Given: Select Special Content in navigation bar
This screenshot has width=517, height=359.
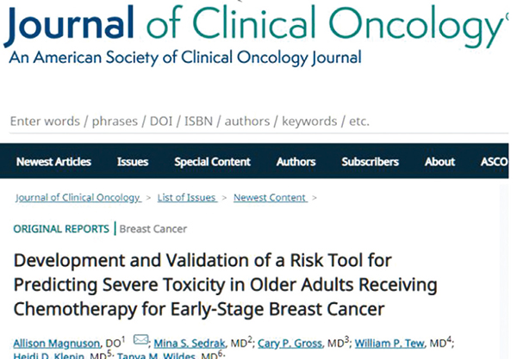Looking at the screenshot, I should pos(212,162).
